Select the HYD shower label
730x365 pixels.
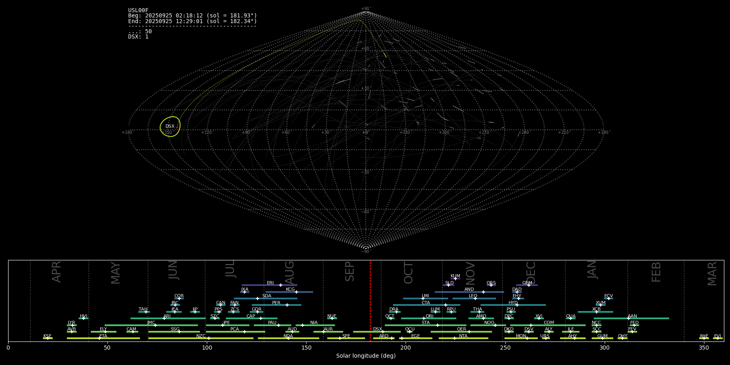pos(513,303)
